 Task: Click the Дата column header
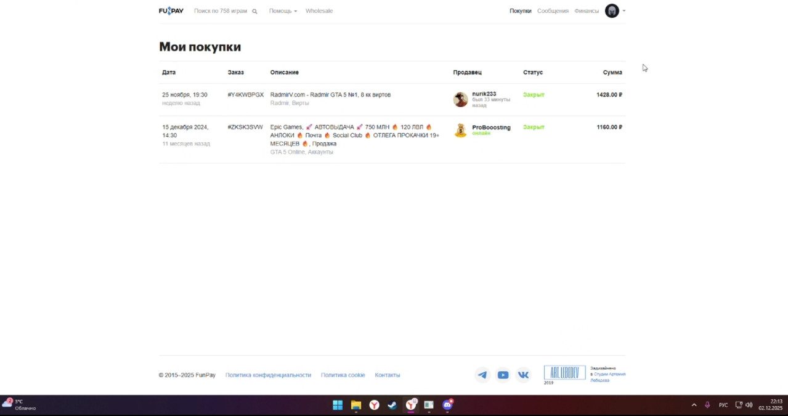pos(169,72)
